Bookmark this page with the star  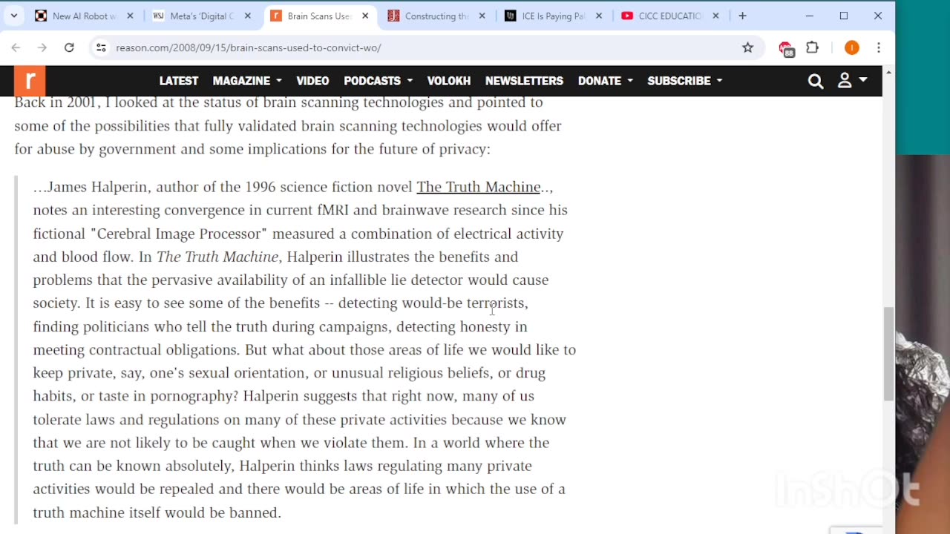tap(747, 47)
